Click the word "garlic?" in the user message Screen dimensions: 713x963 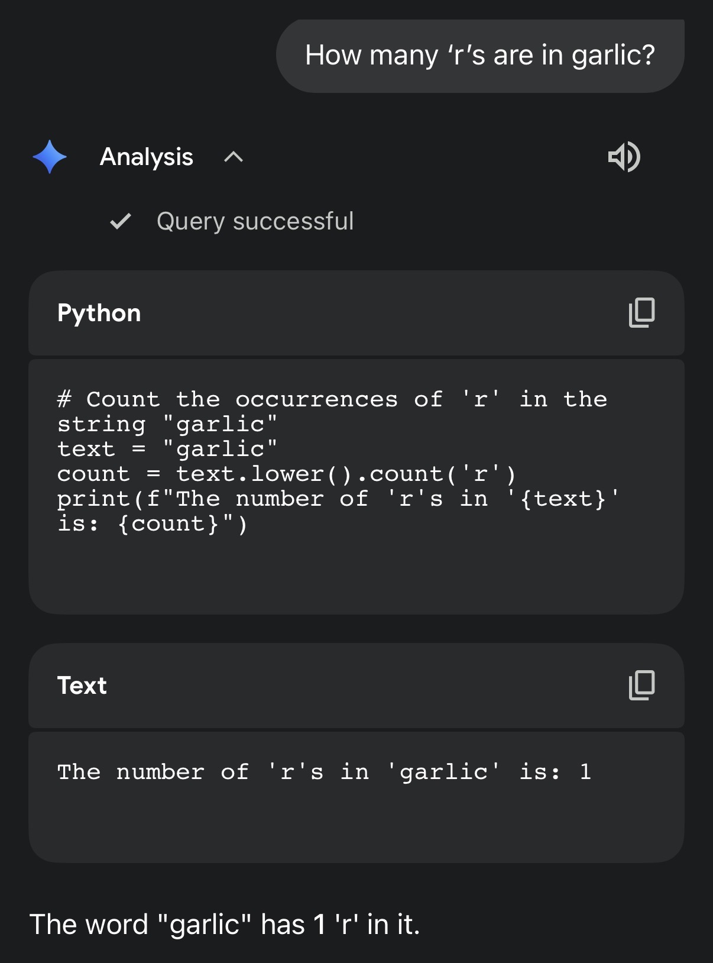(613, 56)
